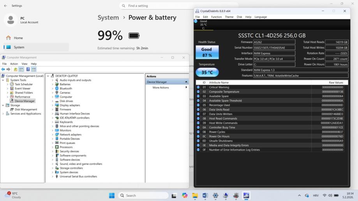
Task: Open File Explorer from taskbar
Action: point(195,196)
